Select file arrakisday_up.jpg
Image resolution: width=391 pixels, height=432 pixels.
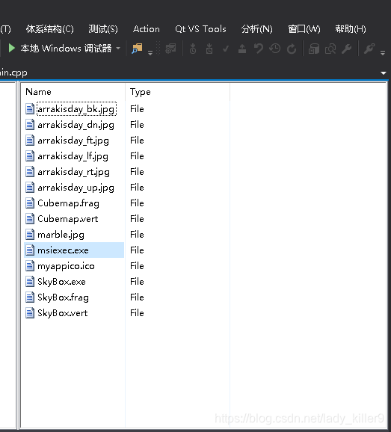point(76,188)
